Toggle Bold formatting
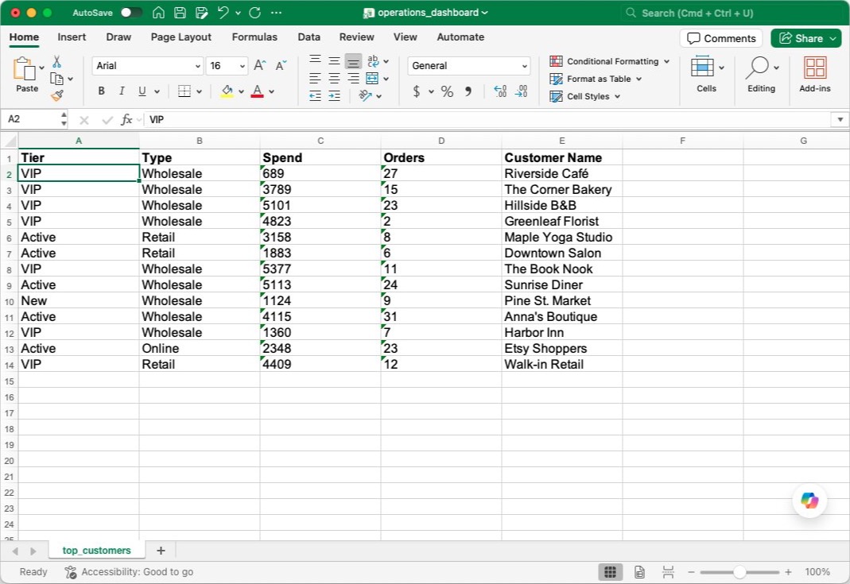850x584 pixels. (x=101, y=91)
